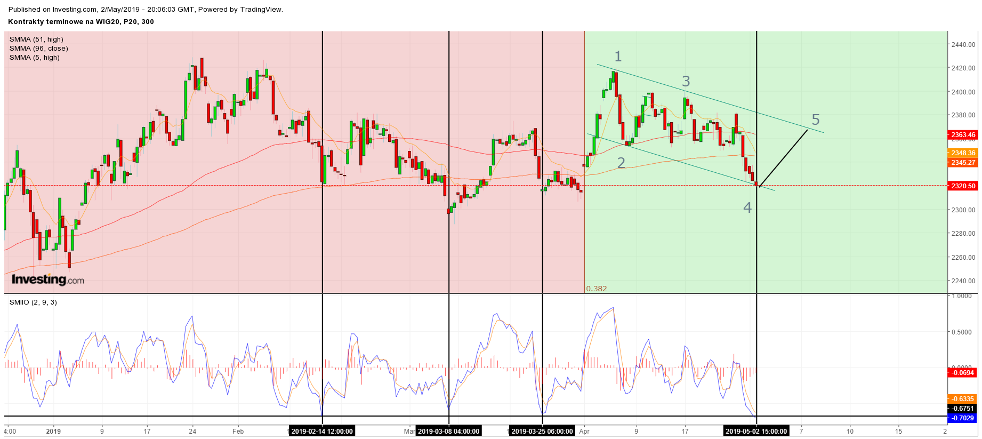Select the 2300.00 price axis label
Screen dimensions: 982x439
[963, 210]
